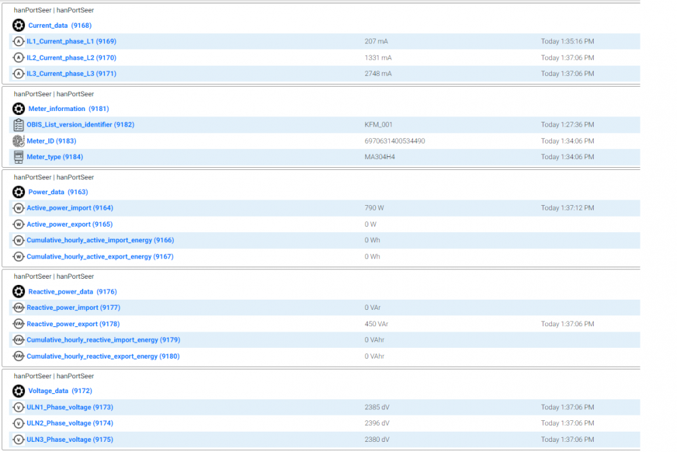Image resolution: width=677 pixels, height=452 pixels.
Task: Click the watt icon for Active_power_import
Action: pos(18,208)
